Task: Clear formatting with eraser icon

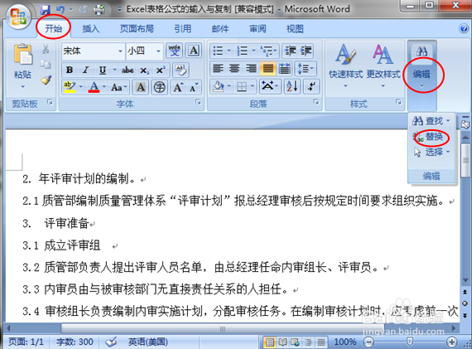Action: [x=181, y=70]
